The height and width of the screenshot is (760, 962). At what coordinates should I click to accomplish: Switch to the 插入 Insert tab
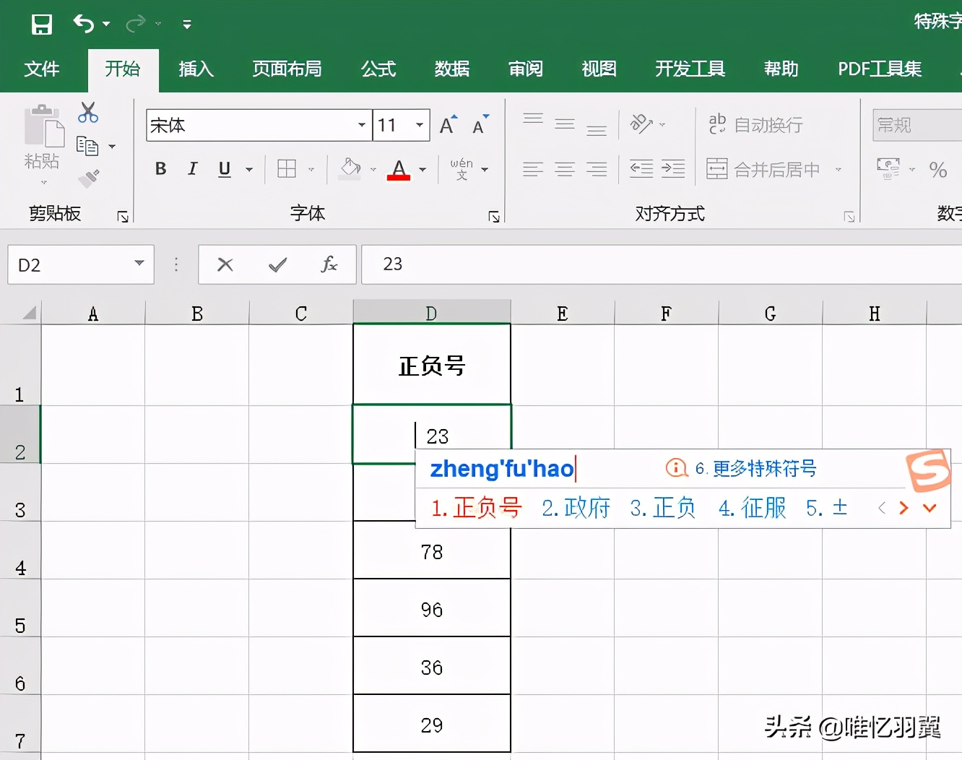(x=196, y=69)
